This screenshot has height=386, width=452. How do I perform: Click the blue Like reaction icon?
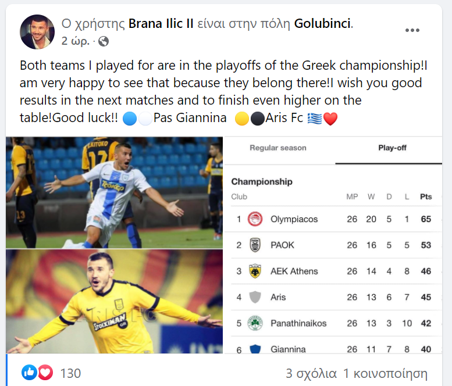coord(29,373)
